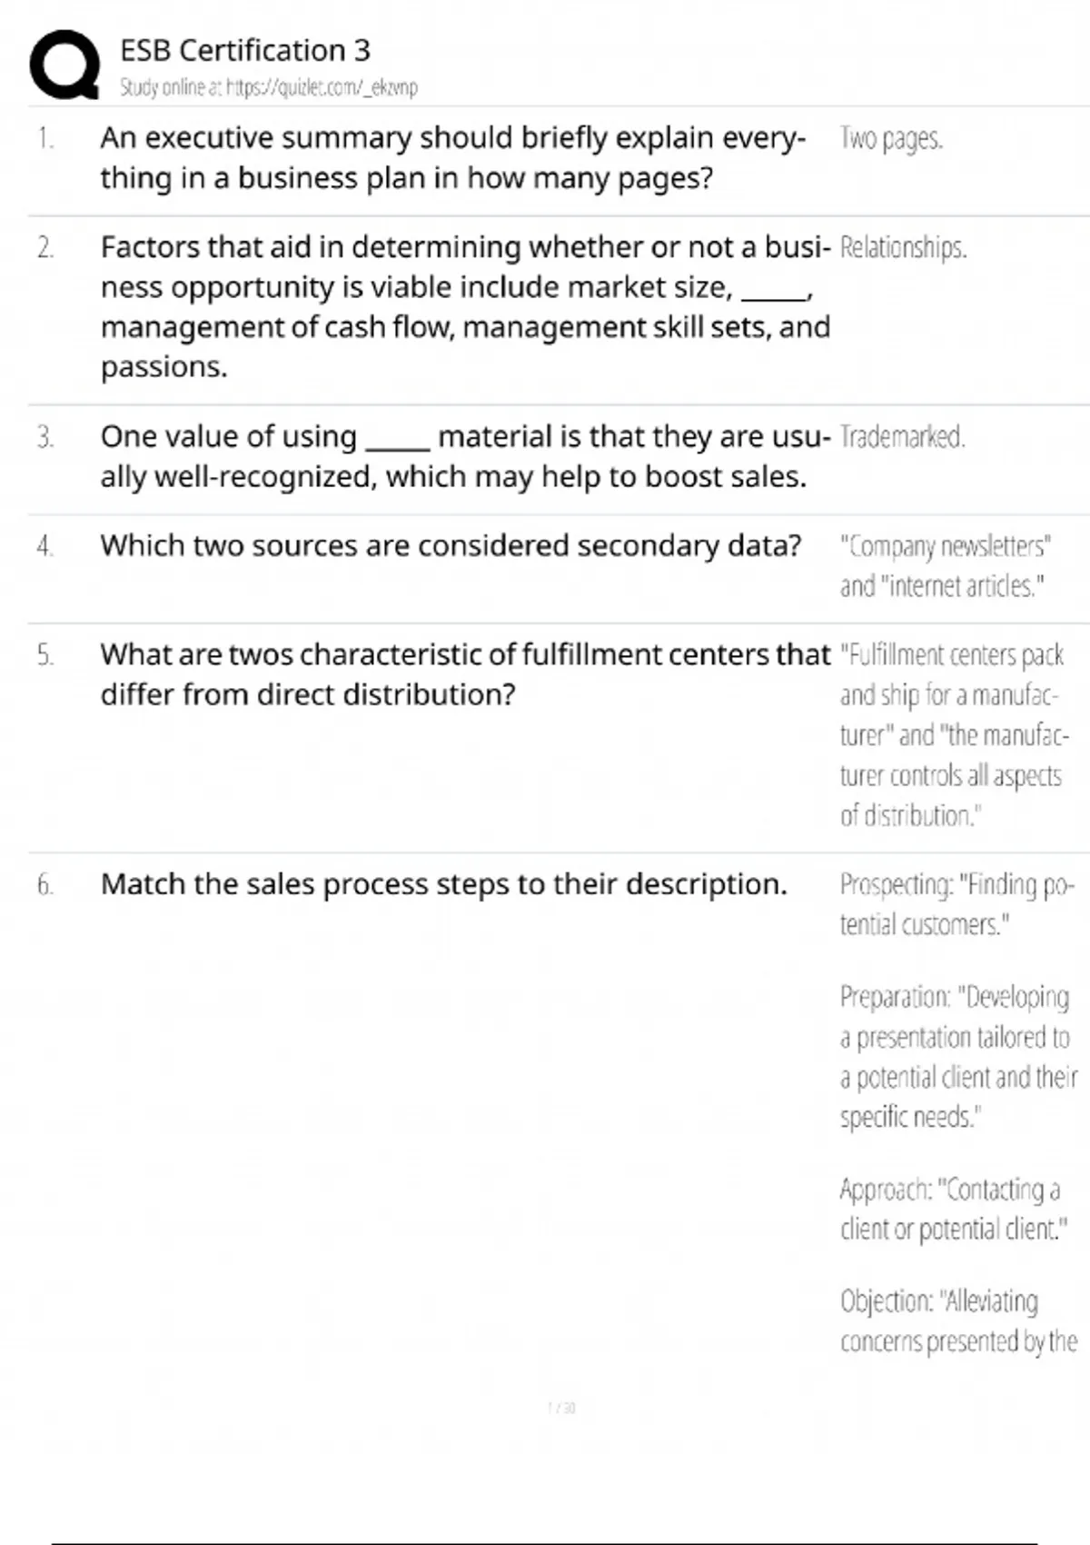Click the "Trademarked." answer
The image size is (1090, 1545).
coord(902,437)
